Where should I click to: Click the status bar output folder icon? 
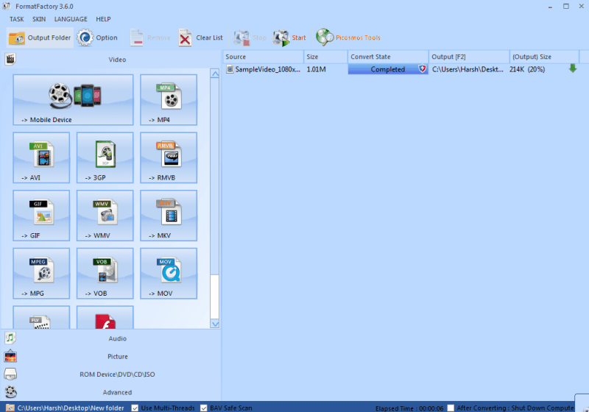click(x=10, y=408)
